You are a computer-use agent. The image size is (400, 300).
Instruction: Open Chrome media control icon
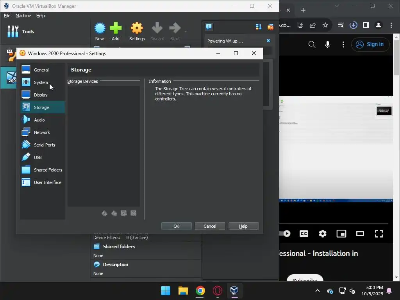[x=341, y=25]
